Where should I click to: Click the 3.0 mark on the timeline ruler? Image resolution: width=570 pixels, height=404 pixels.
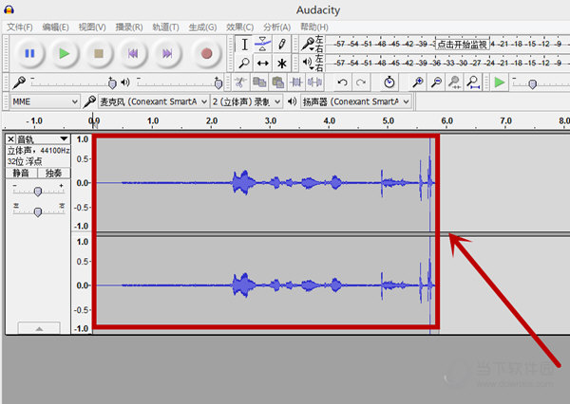click(x=270, y=120)
